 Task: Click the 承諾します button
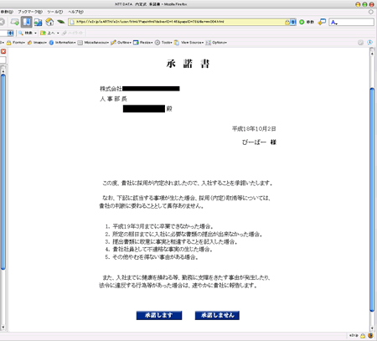pos(159,315)
